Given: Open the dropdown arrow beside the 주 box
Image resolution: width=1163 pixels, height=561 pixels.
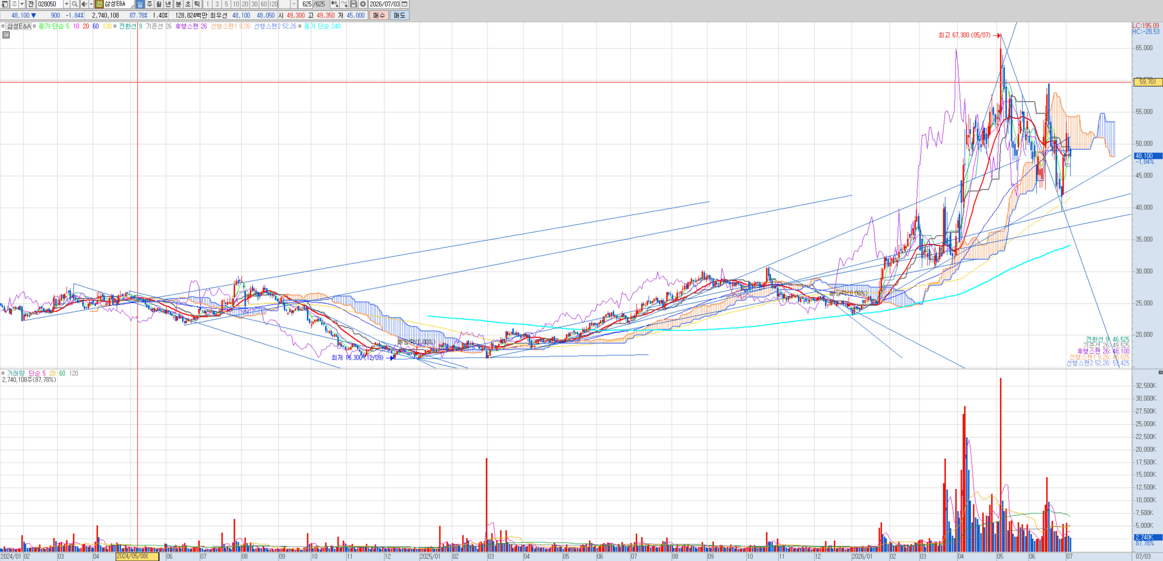Looking at the screenshot, I should click(22, 4).
